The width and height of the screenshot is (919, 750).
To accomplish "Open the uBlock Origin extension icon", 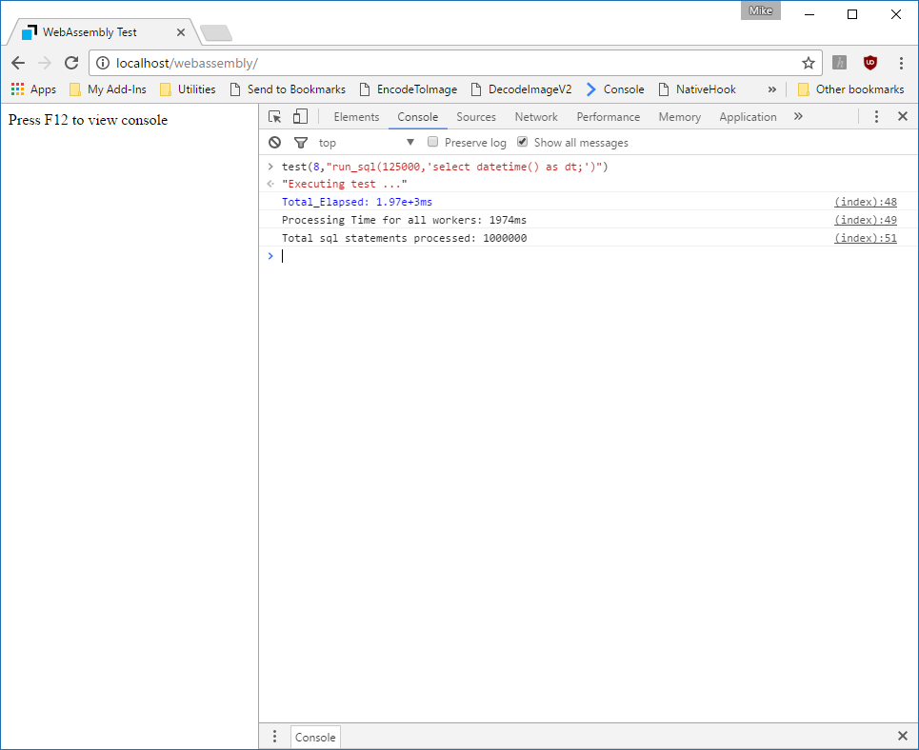I will tap(869, 63).
